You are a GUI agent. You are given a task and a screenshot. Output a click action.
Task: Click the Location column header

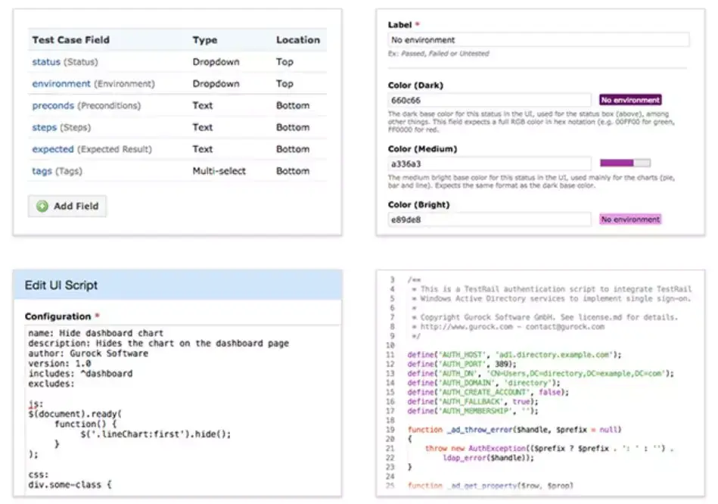point(298,40)
